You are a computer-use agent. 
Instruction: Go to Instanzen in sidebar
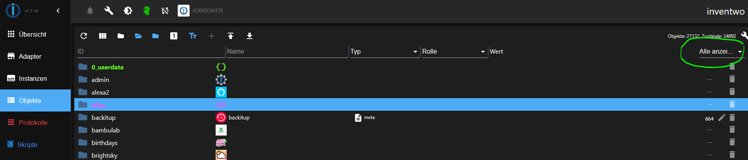pyautogui.click(x=33, y=78)
